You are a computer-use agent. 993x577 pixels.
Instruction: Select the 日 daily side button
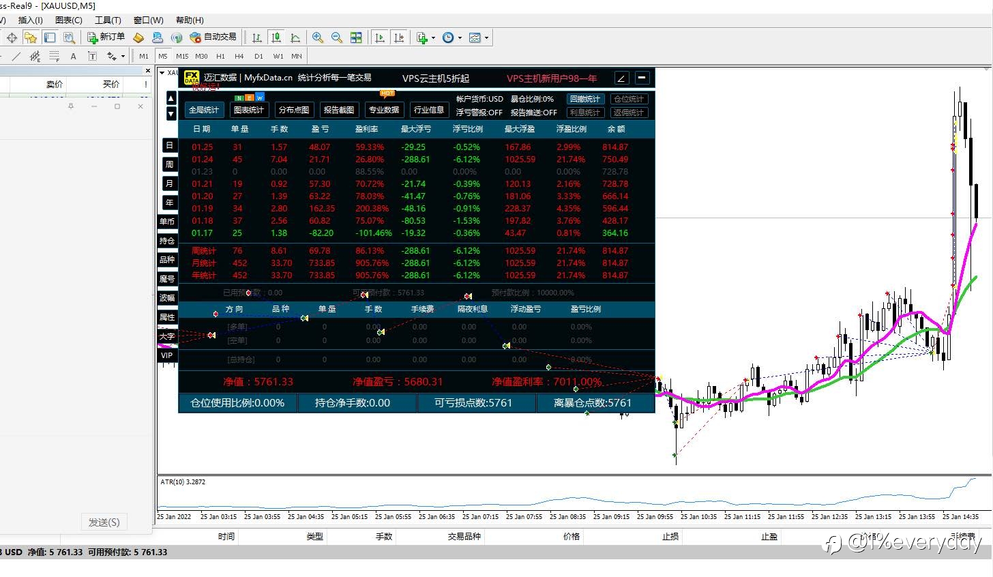pyautogui.click(x=170, y=145)
